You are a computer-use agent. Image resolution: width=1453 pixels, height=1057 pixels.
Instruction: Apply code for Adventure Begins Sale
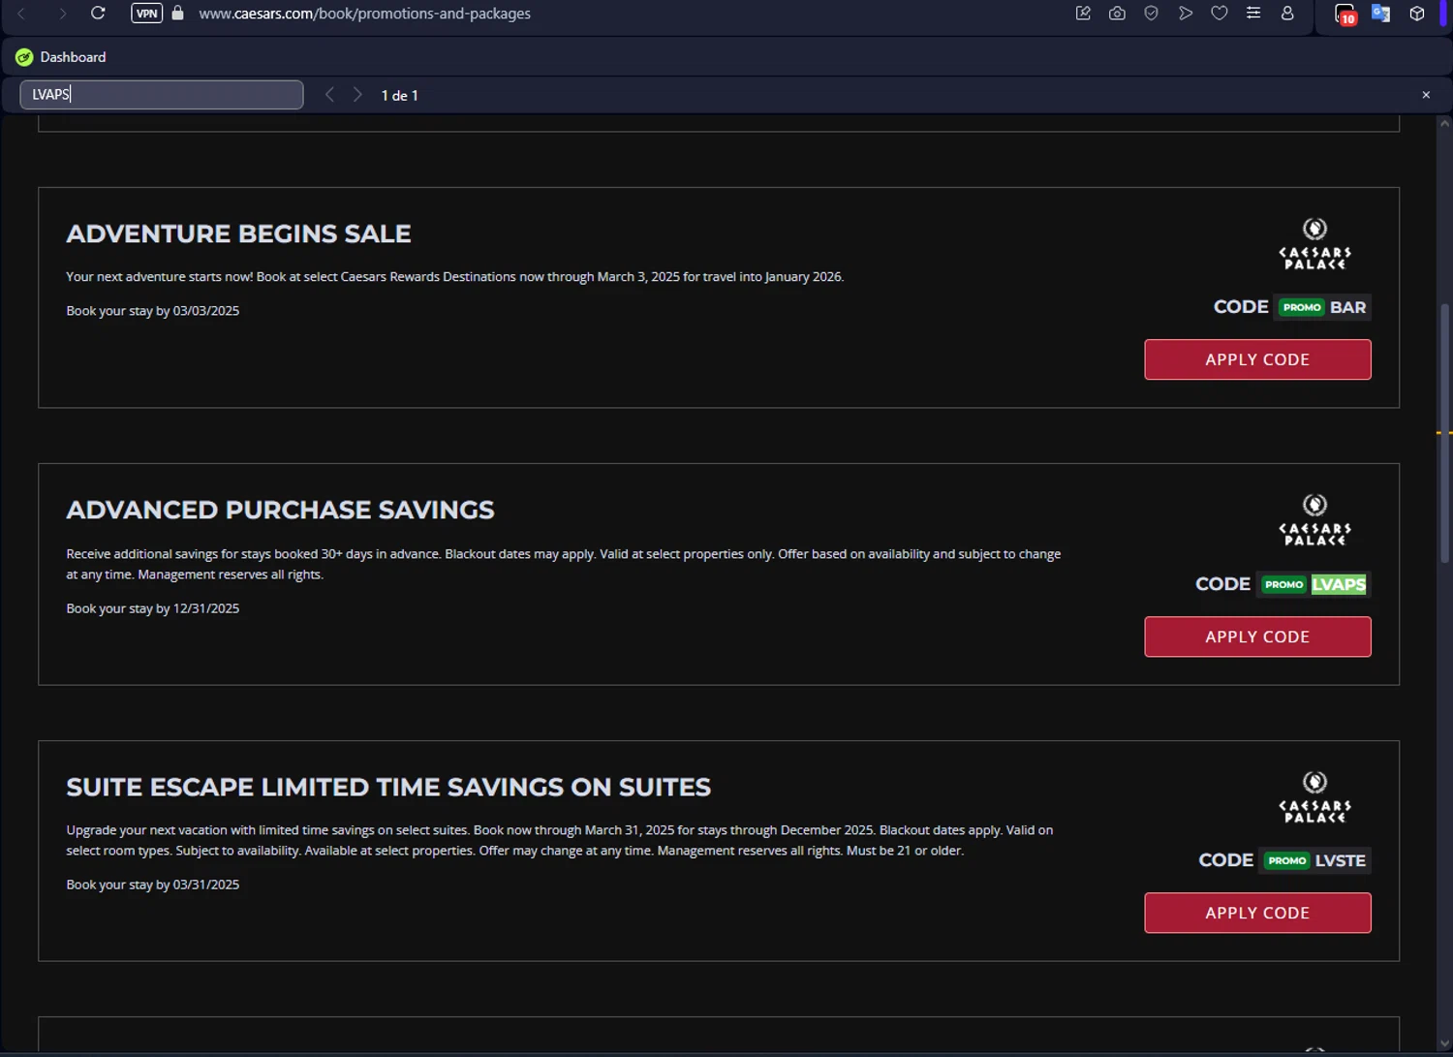pyautogui.click(x=1257, y=359)
